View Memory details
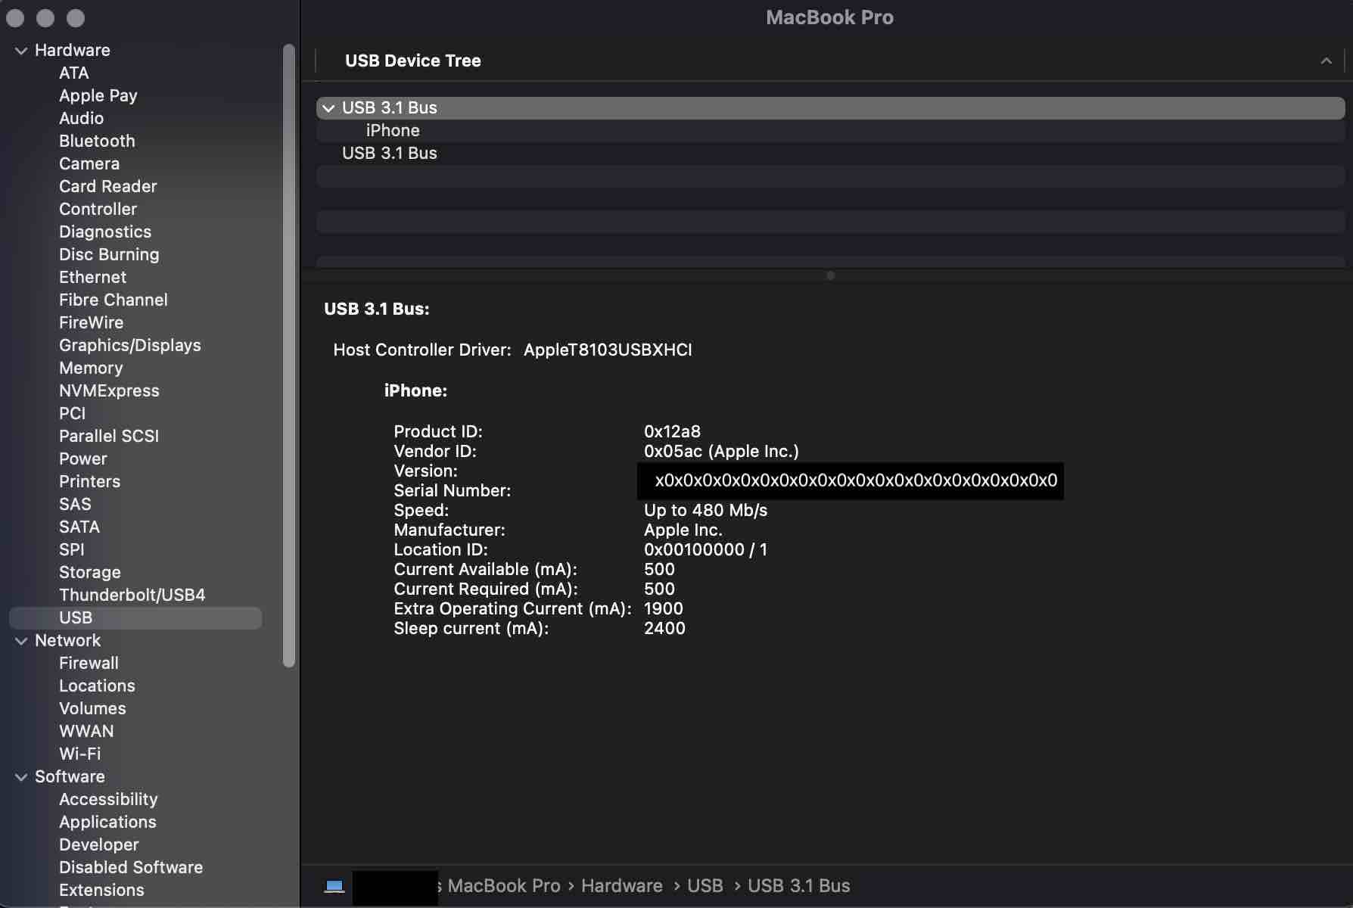 [90, 368]
